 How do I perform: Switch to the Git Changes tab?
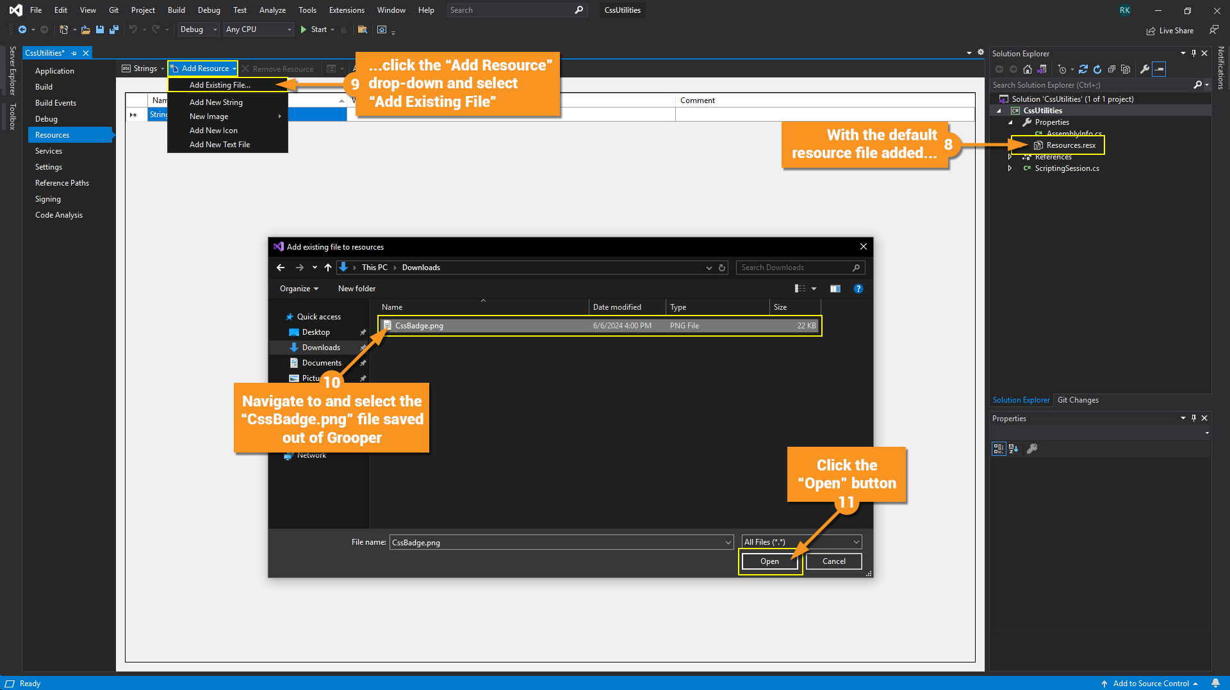[1078, 400]
